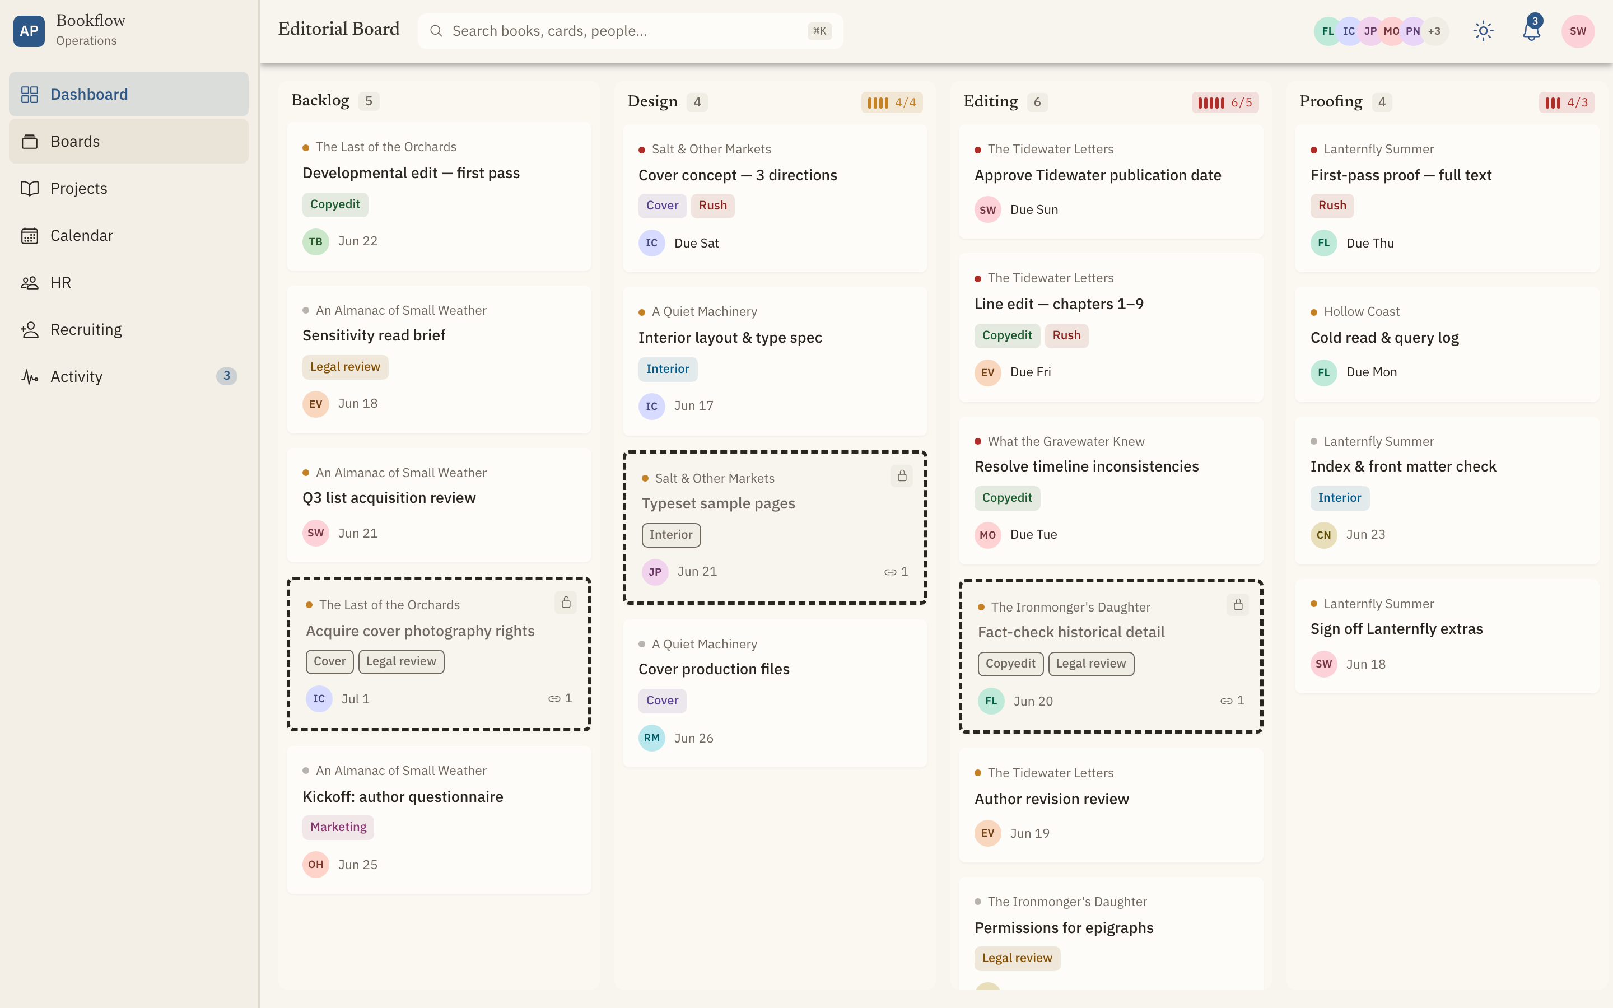This screenshot has width=1613, height=1008.
Task: Click the PN collaborator avatar in header
Action: tap(1412, 31)
